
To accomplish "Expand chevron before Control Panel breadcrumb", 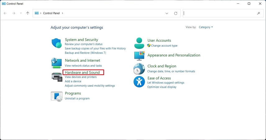I will tap(41, 13).
